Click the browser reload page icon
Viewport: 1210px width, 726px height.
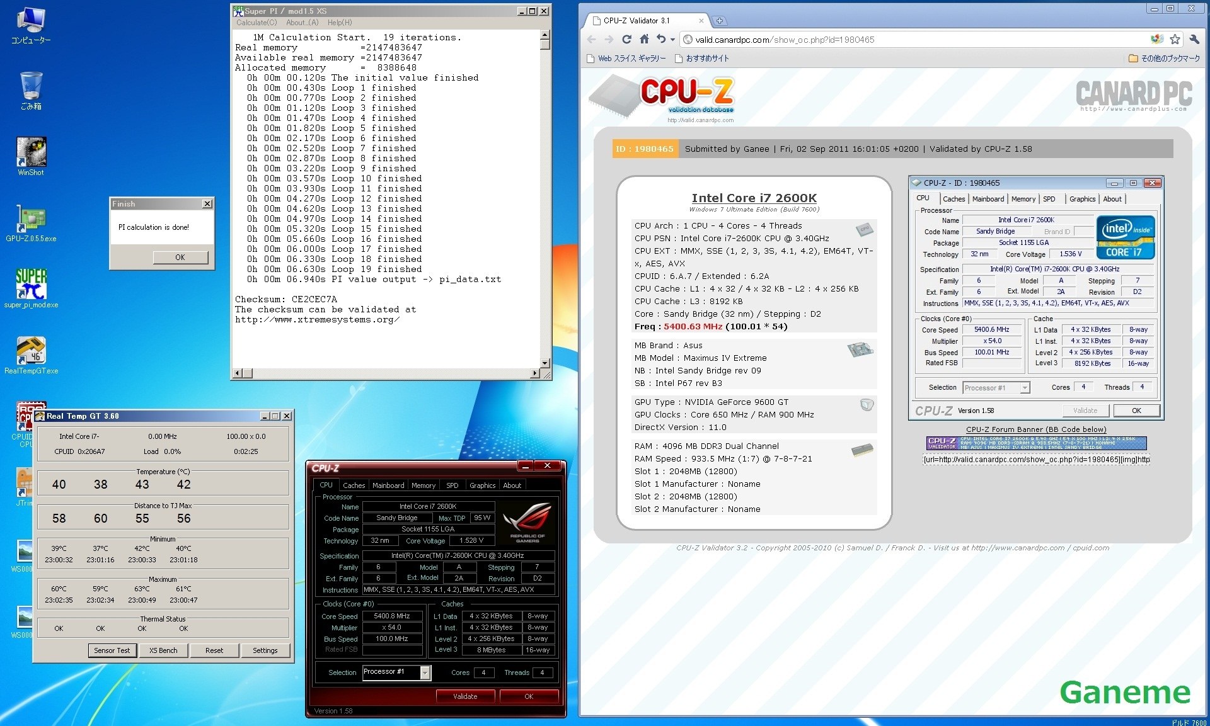tap(626, 40)
